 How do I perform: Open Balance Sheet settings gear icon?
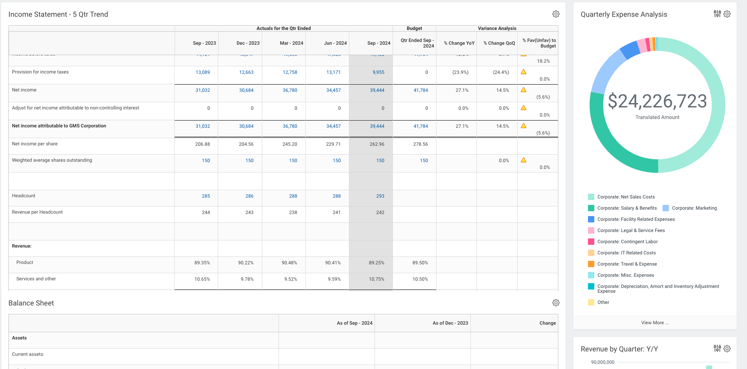[556, 303]
